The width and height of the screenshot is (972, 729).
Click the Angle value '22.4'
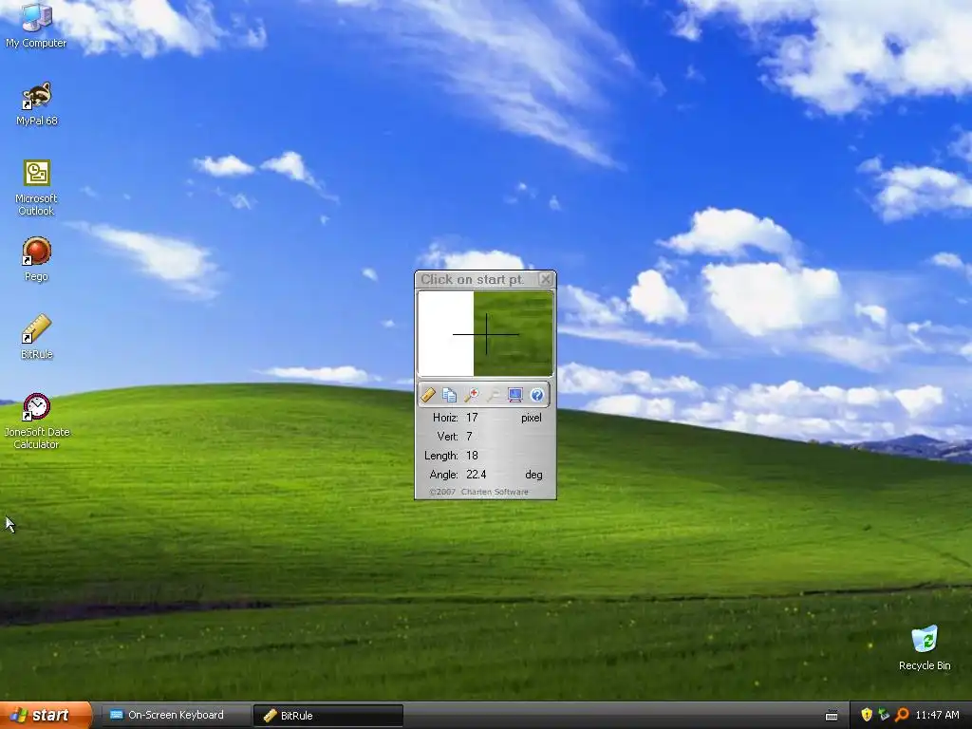pos(477,475)
